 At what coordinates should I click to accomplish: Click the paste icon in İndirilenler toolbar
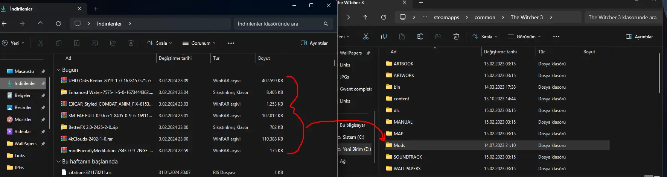coord(77,43)
